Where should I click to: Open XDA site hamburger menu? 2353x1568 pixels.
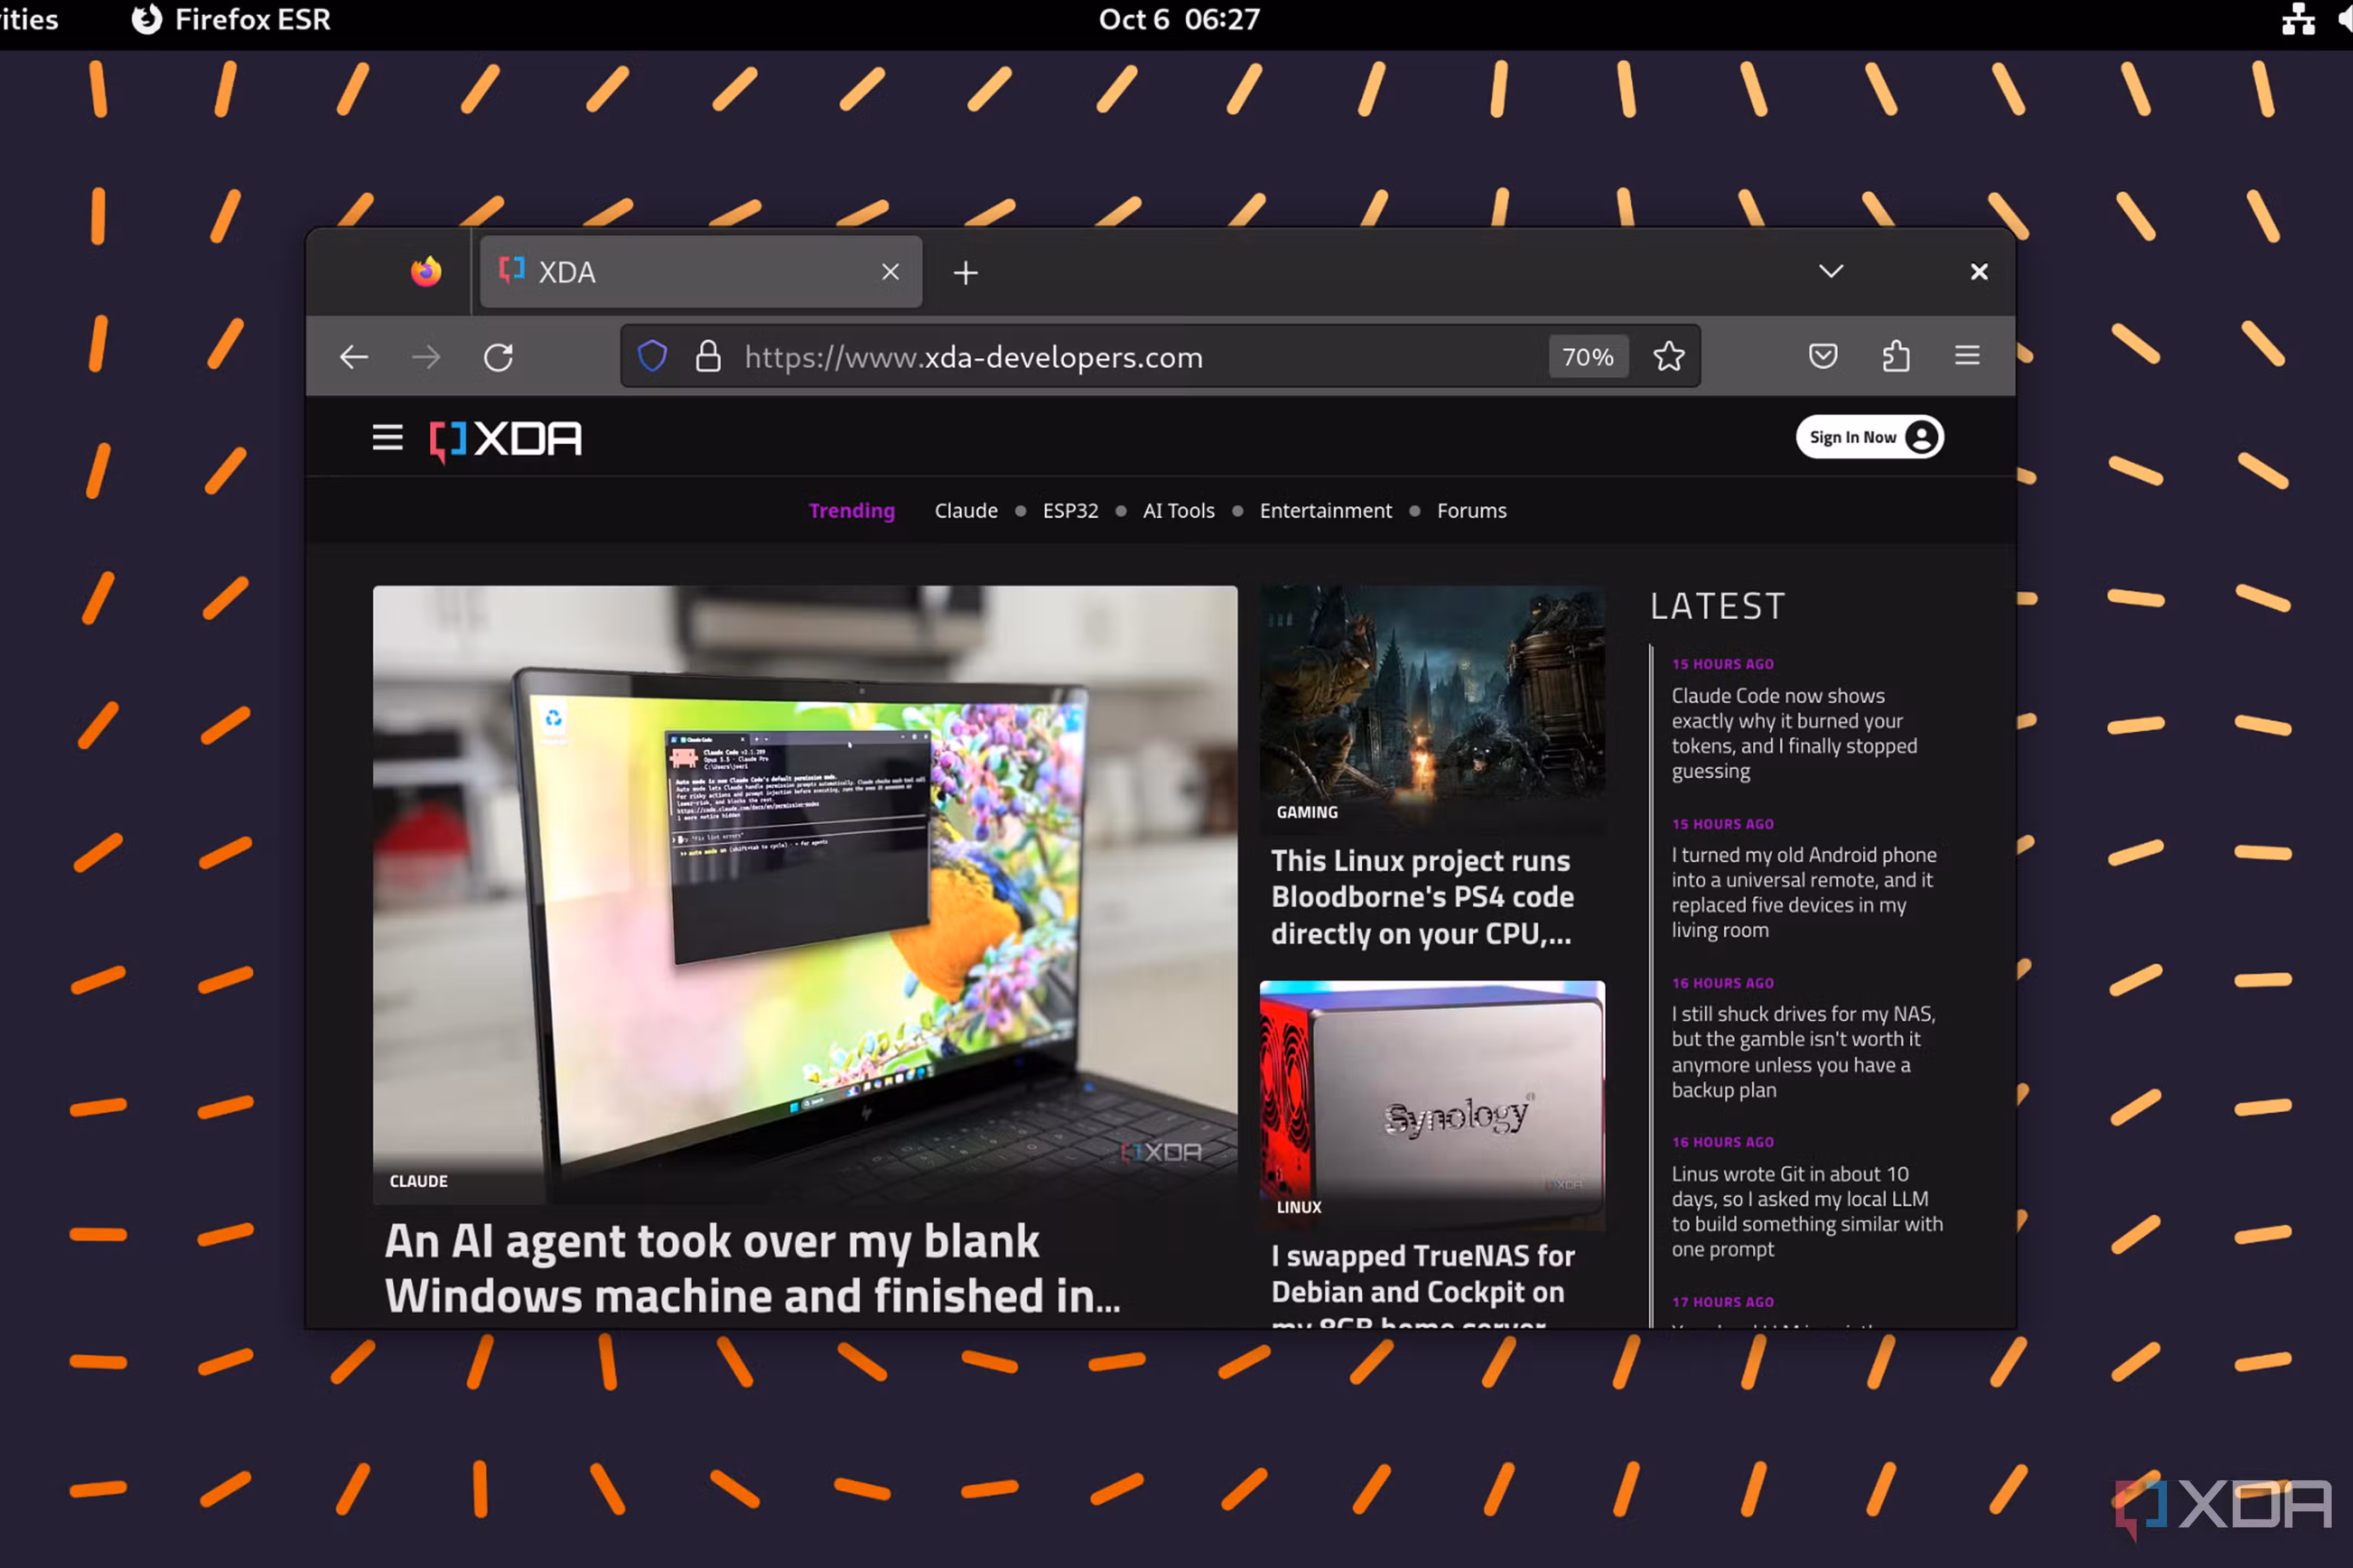tap(387, 438)
